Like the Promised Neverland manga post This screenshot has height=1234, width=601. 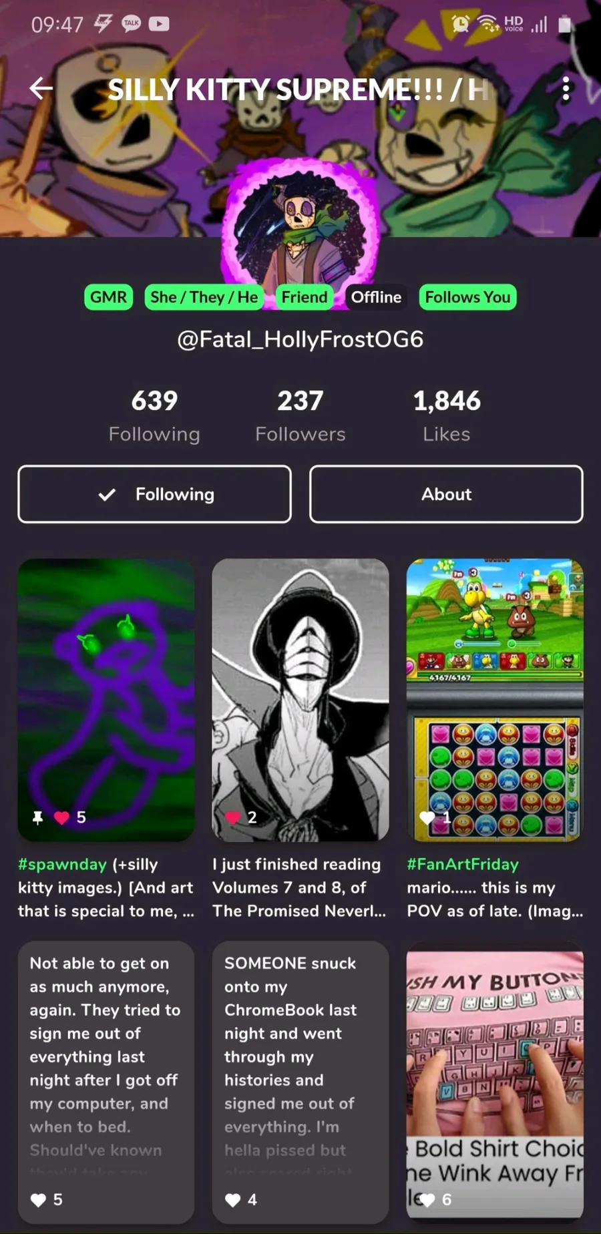click(233, 817)
